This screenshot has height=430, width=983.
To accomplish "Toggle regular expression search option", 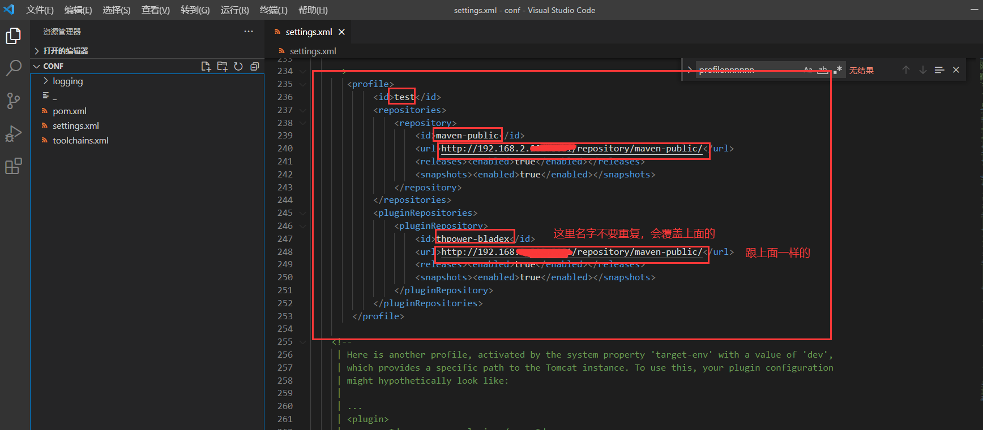I will pyautogui.click(x=837, y=70).
